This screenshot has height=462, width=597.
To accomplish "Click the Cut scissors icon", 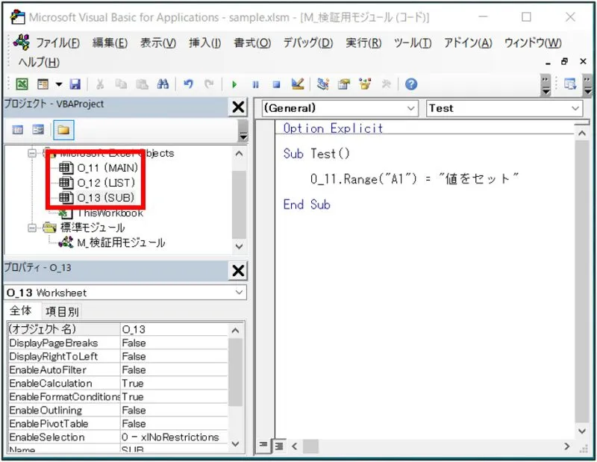I will 100,84.
